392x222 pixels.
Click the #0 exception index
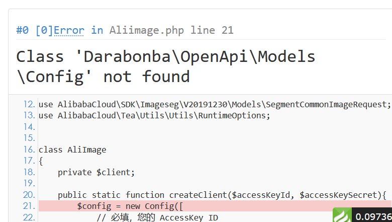tap(23, 30)
